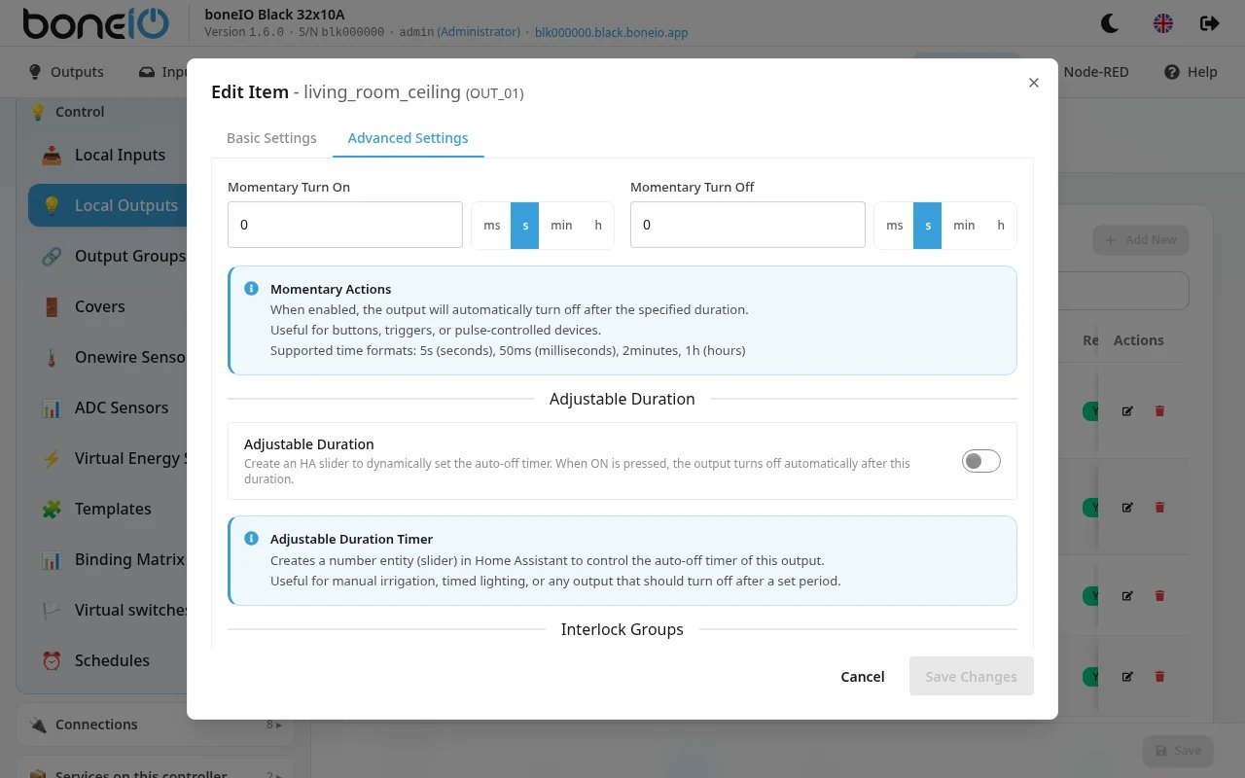Switch to the Basic Settings tab

271,138
